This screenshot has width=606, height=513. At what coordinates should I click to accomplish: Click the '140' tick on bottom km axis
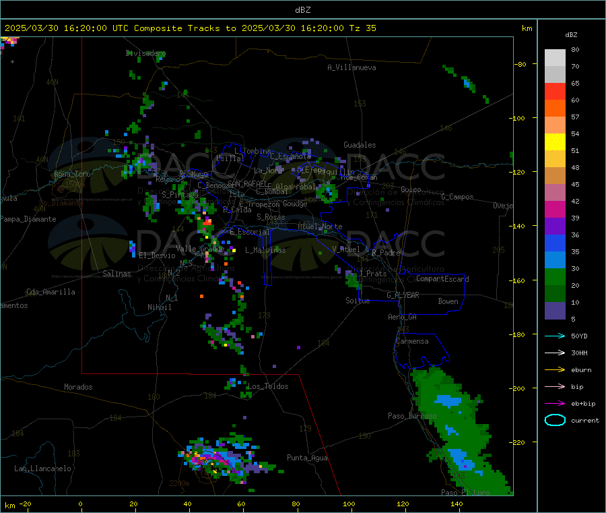click(457, 504)
